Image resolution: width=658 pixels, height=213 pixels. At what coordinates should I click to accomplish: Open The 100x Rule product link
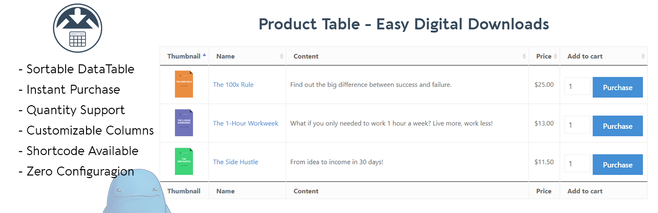pyautogui.click(x=233, y=85)
